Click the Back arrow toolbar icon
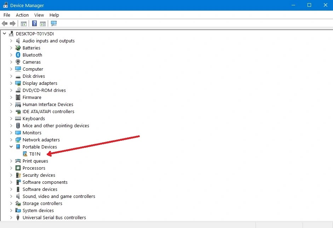This screenshot has height=228, width=333. (5, 24)
